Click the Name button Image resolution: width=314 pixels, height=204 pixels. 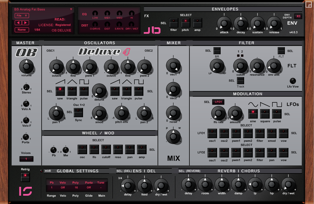(x=22, y=30)
